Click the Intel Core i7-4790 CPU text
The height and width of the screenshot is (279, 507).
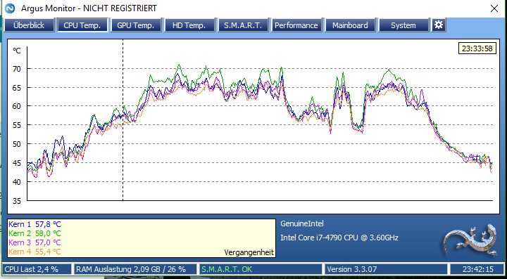click(x=339, y=238)
